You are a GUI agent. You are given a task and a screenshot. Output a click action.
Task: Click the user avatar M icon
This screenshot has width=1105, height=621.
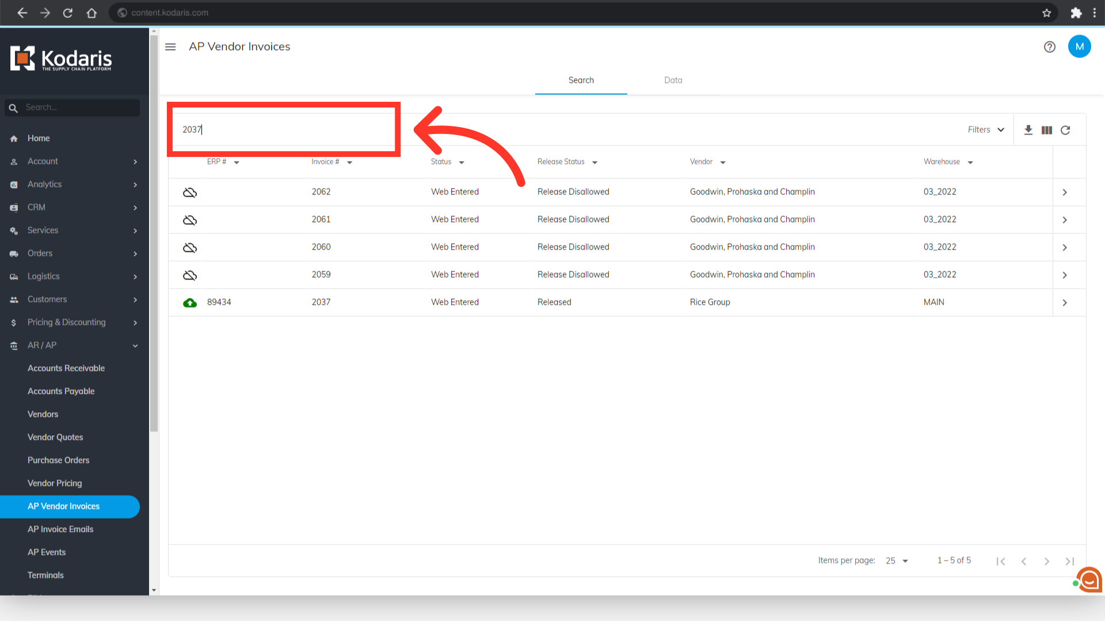tap(1079, 47)
